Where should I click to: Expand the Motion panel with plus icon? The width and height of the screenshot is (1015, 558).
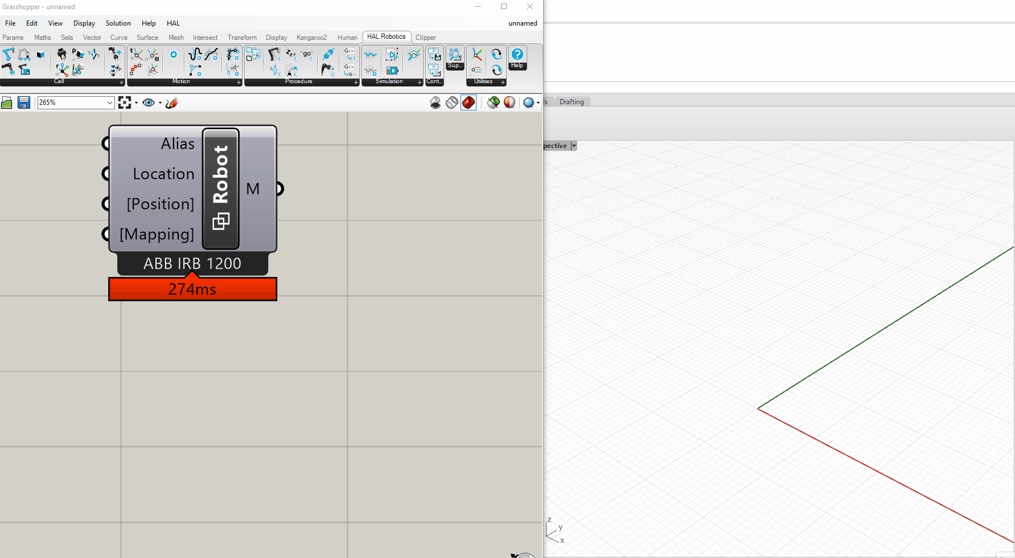[x=239, y=83]
